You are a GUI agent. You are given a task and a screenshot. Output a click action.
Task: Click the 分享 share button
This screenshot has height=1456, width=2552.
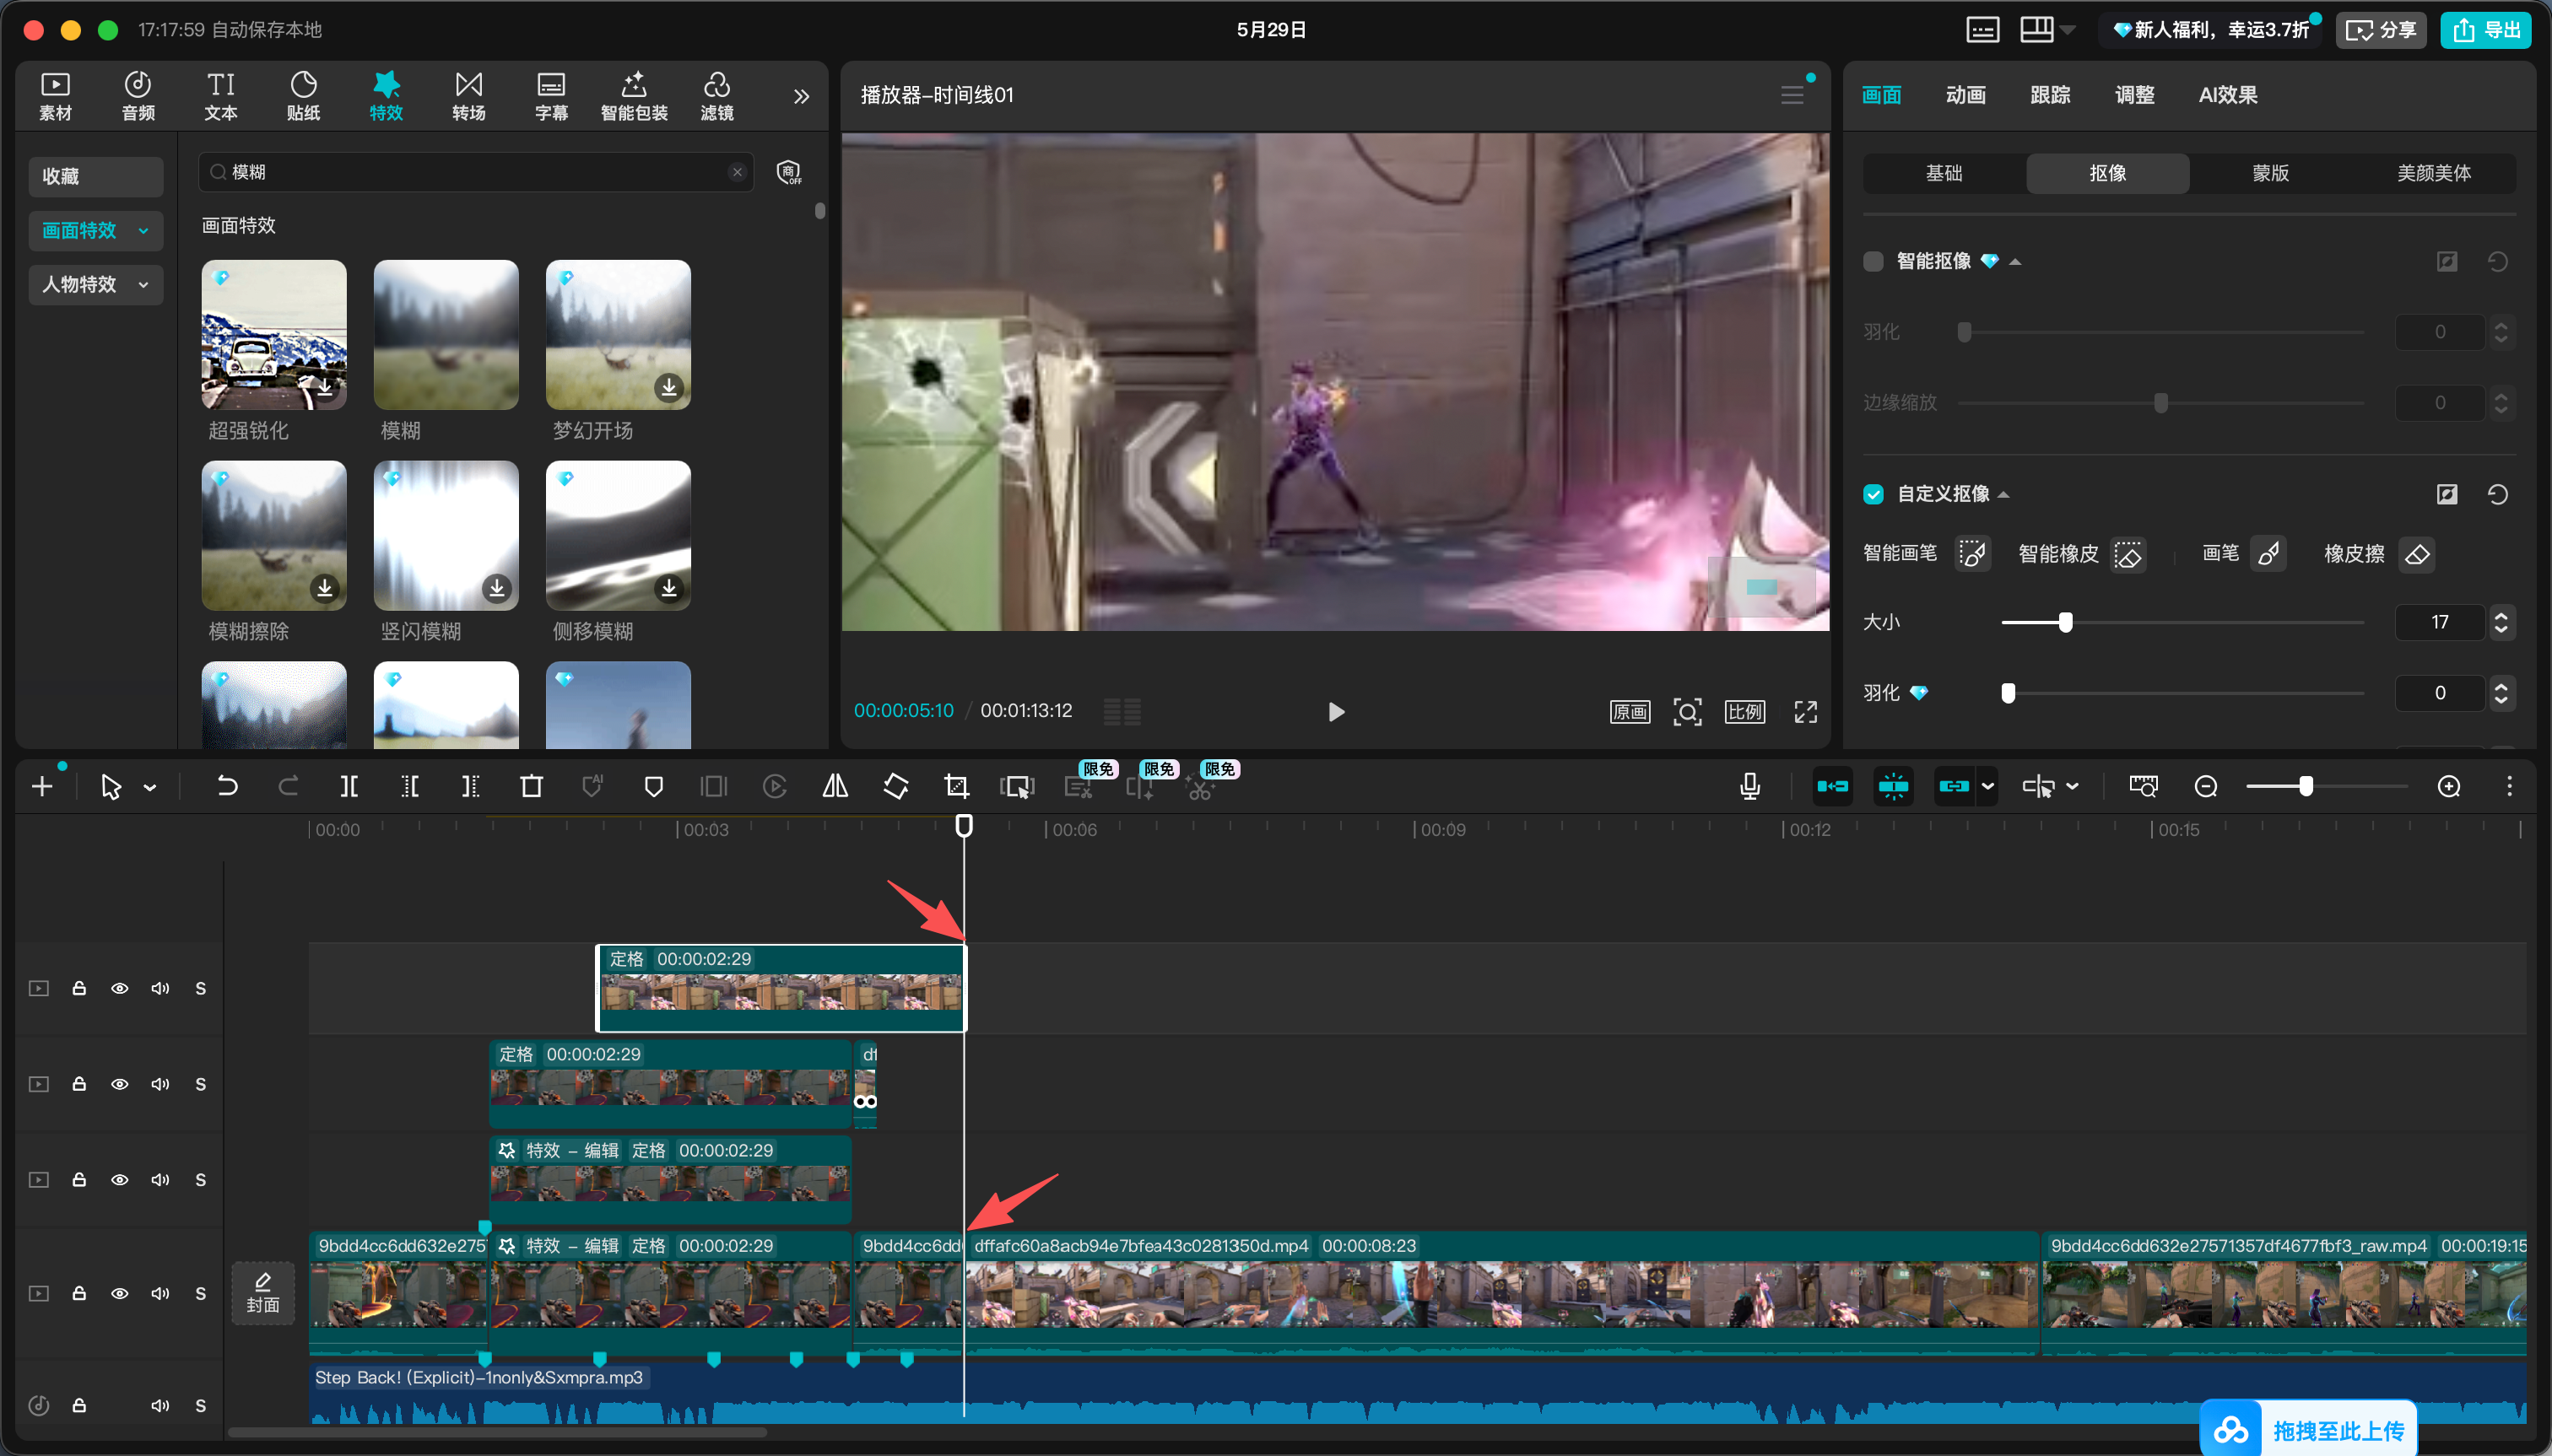(2380, 29)
